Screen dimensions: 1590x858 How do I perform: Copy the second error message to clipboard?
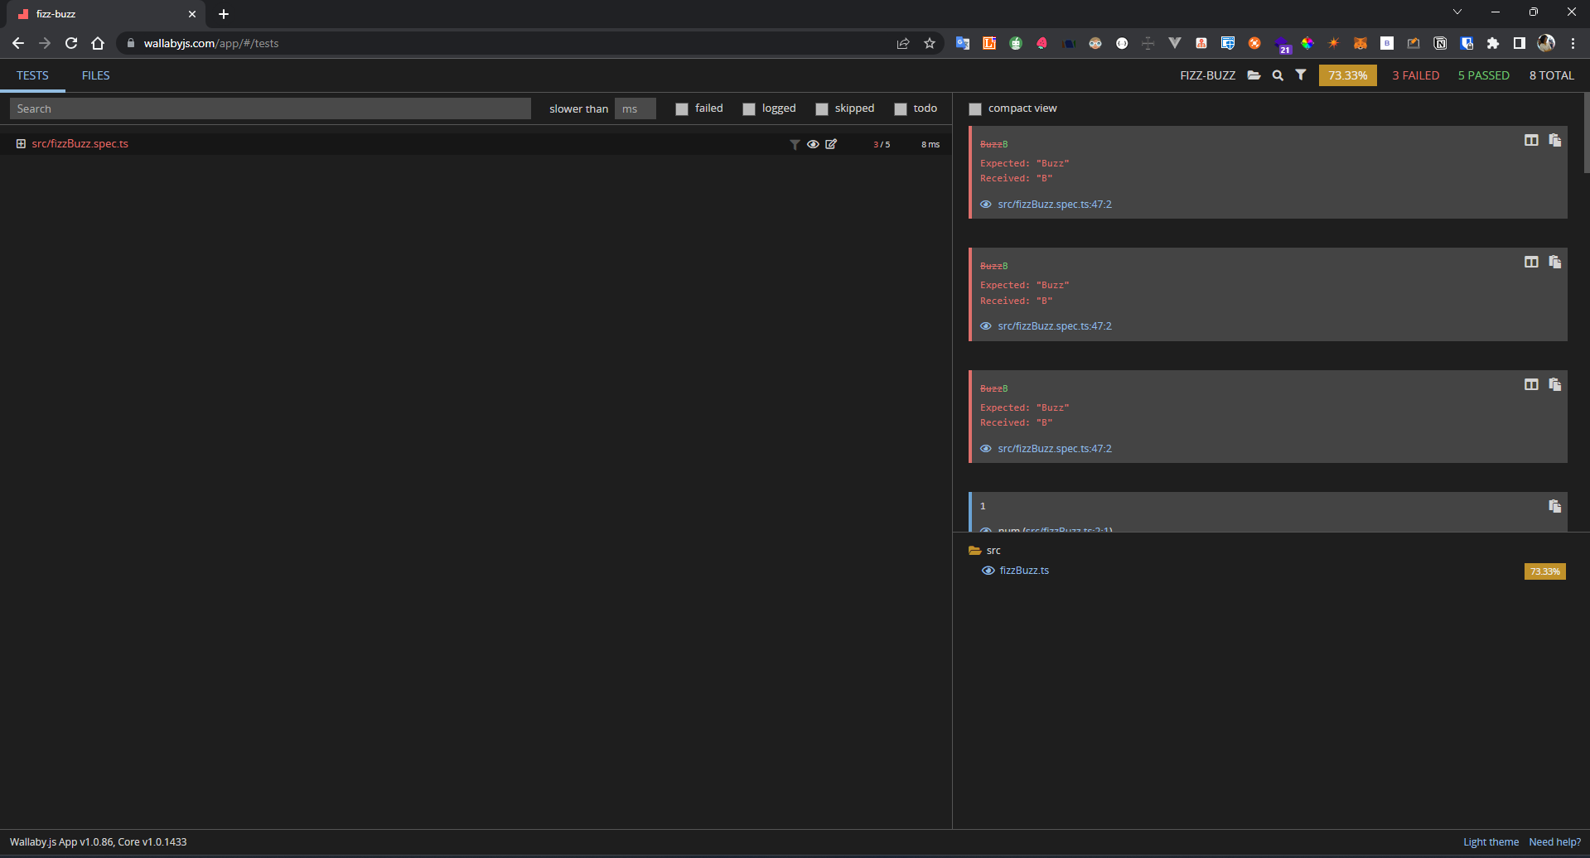[1554, 263]
